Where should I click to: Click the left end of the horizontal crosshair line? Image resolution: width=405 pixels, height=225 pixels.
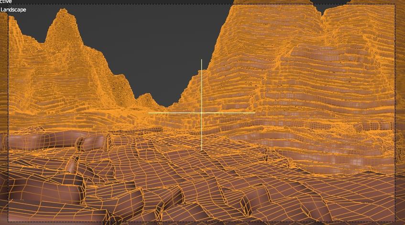pos(149,113)
